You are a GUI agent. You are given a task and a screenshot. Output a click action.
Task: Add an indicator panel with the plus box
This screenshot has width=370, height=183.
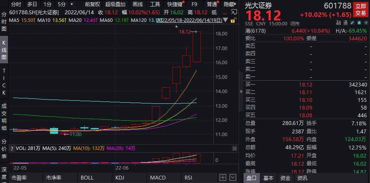(x=223, y=178)
